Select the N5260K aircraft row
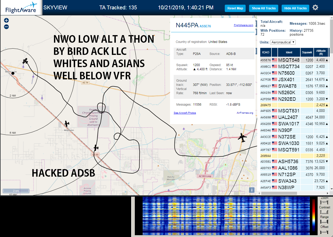 pyautogui.click(x=294, y=93)
